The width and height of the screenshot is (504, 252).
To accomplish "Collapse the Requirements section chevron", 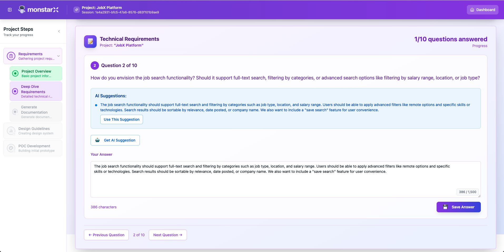I will pos(58,56).
